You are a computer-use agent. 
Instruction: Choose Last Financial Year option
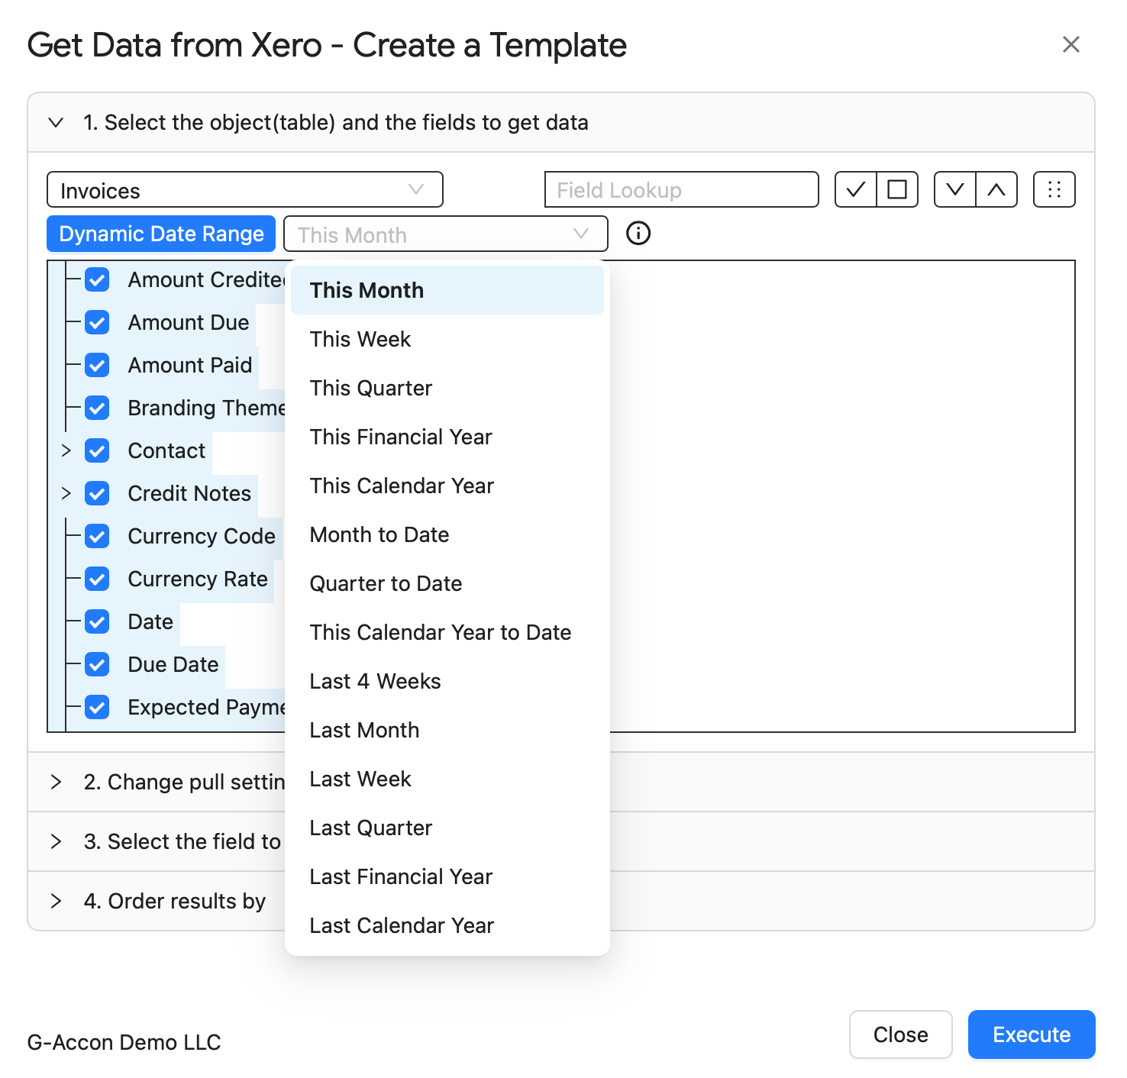point(447,876)
